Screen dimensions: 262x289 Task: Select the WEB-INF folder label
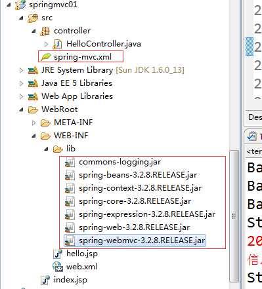tap(71, 136)
